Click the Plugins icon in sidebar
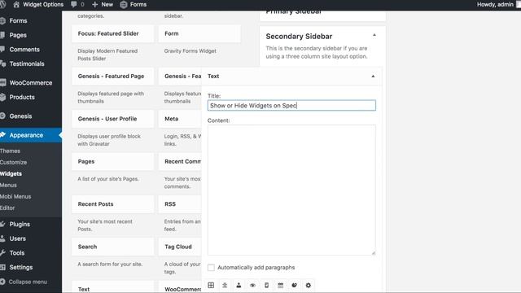Image resolution: width=521 pixels, height=293 pixels. pyautogui.click(x=2, y=224)
